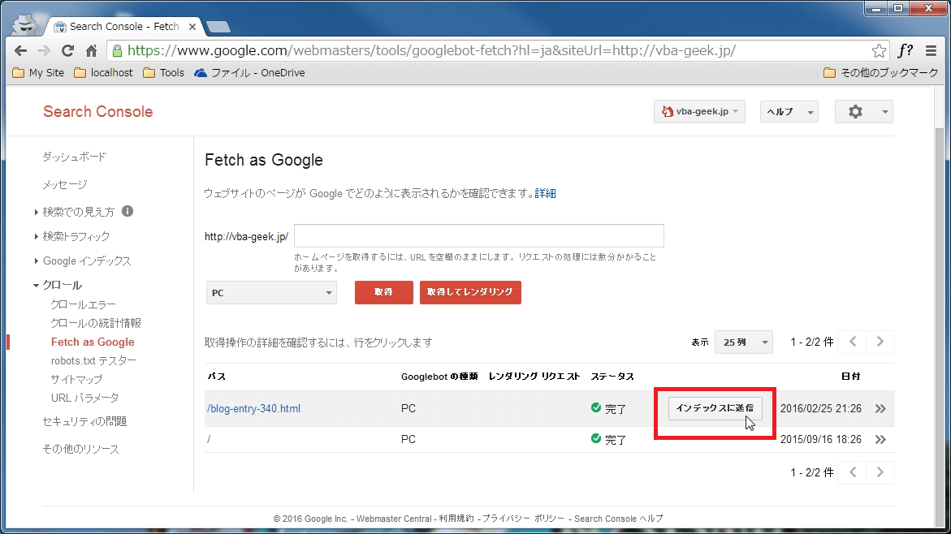Select robots.txt テスター in sidebar
Screen dimensions: 951x534
coord(93,361)
